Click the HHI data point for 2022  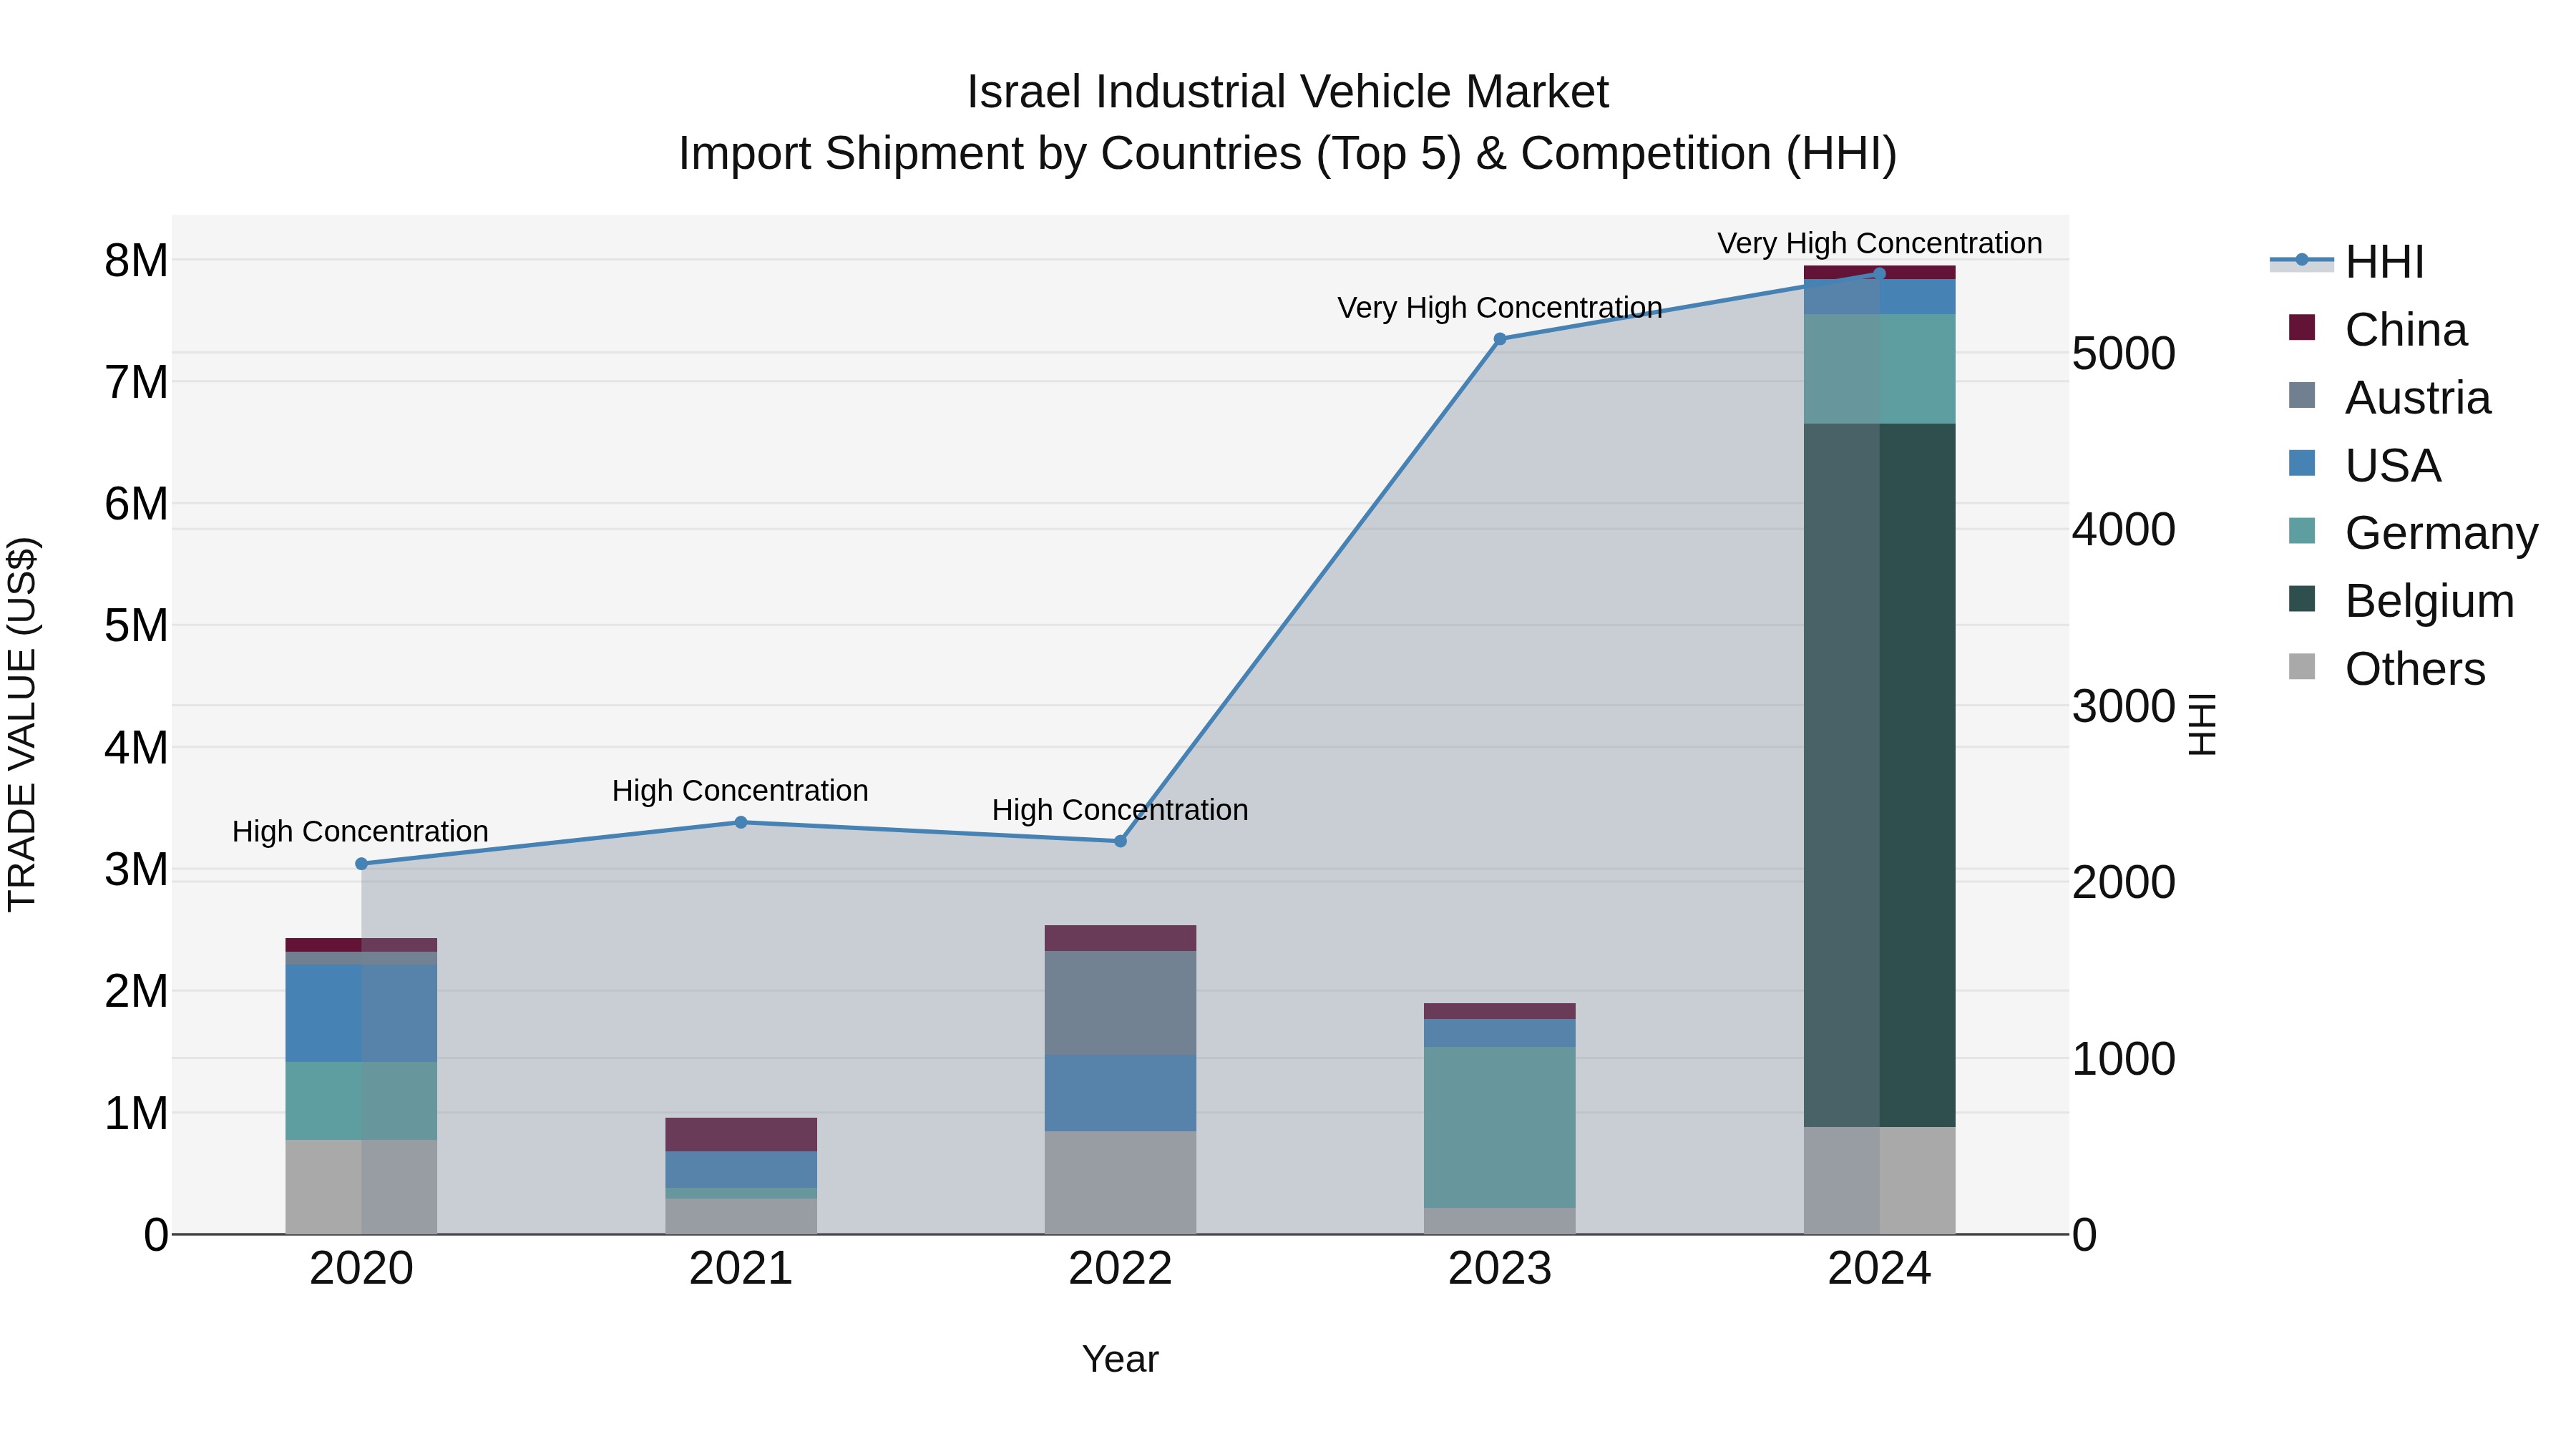[1120, 842]
